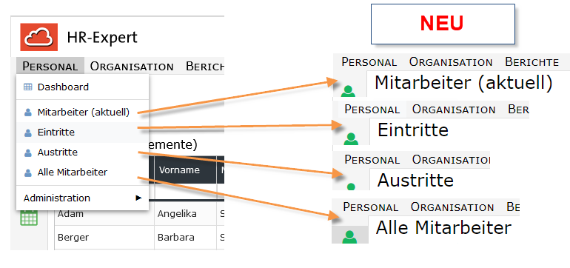Open the Personal menu in HR-Expert
570x268 pixels.
pos(50,67)
